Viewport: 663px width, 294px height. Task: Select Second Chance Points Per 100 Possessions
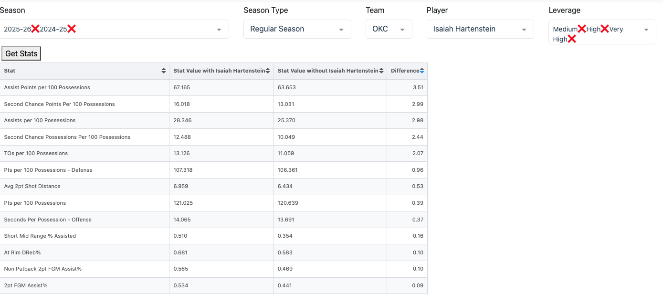pos(214,104)
